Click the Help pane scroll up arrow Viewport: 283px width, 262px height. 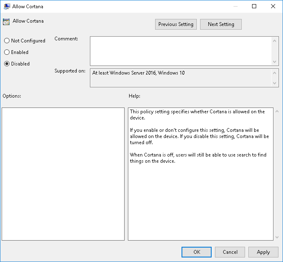coord(276,112)
